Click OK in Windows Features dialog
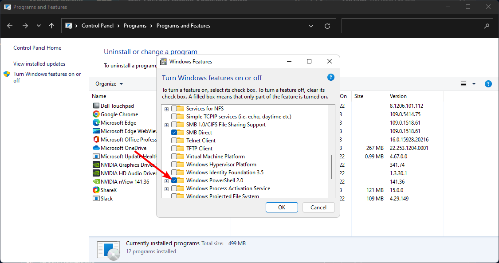Viewport: 499px width, 263px height. [282, 208]
